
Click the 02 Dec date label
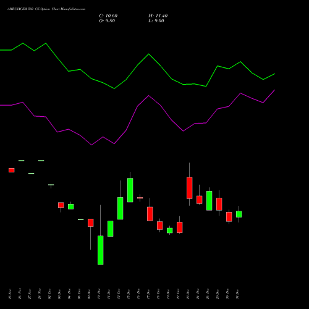pos(49,294)
